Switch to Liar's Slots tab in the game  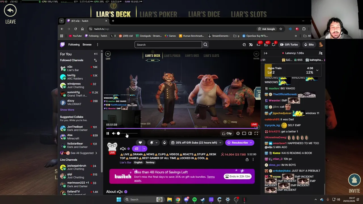coord(249,14)
